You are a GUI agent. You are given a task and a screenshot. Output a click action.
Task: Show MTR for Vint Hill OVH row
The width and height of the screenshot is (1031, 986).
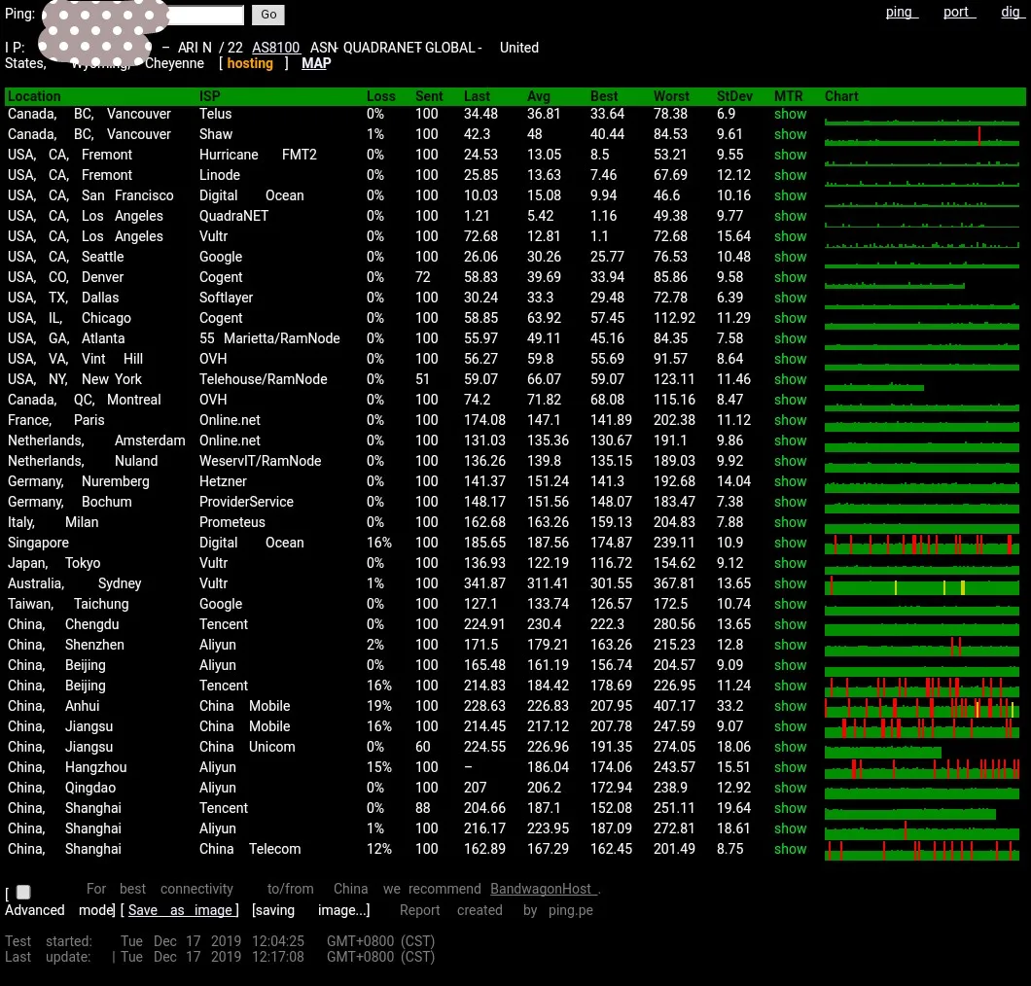(790, 358)
